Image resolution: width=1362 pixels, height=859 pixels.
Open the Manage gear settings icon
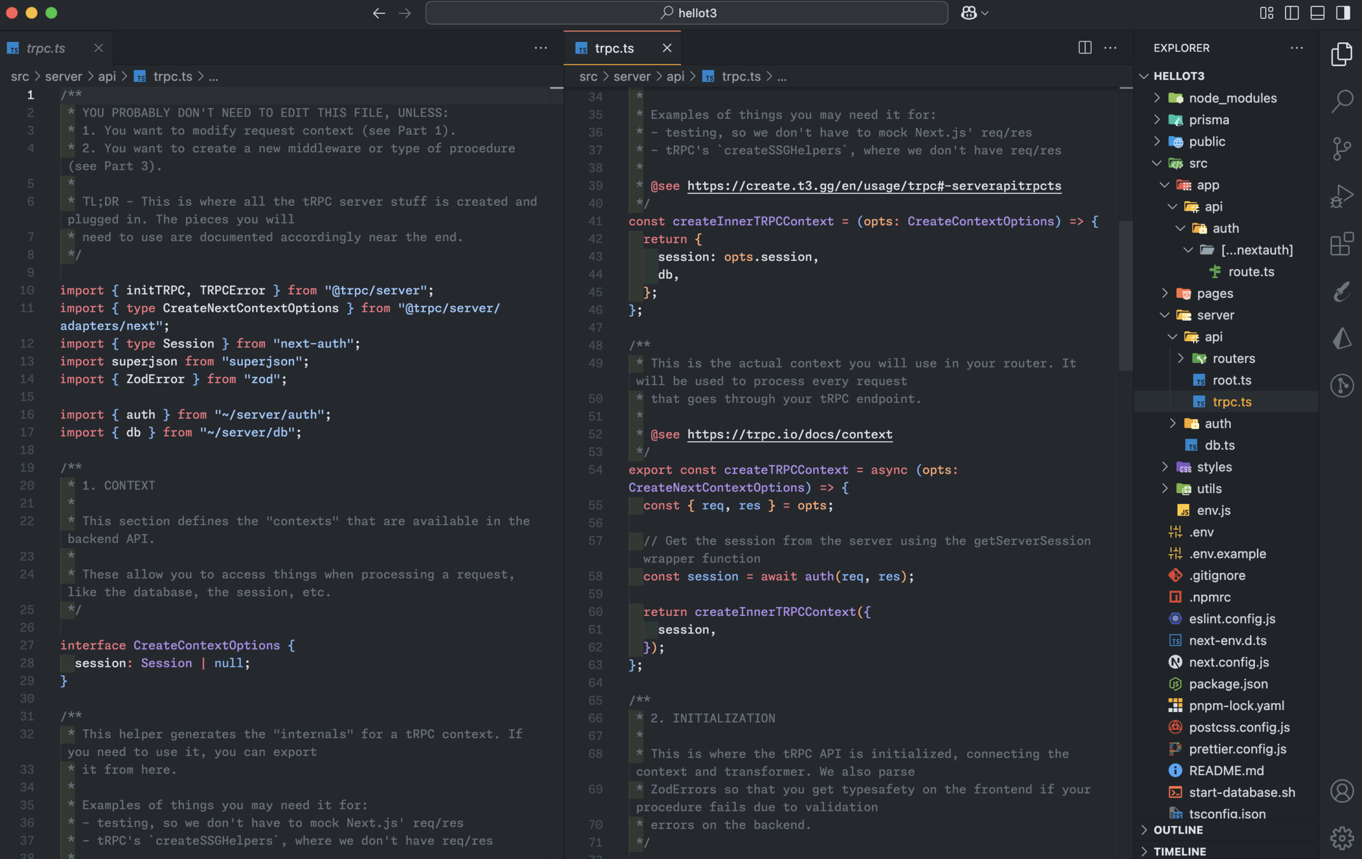[1342, 837]
